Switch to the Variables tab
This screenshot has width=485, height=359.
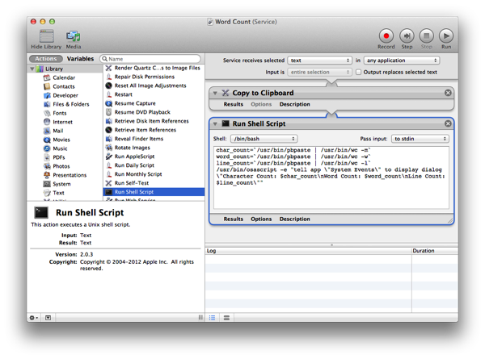(x=80, y=59)
